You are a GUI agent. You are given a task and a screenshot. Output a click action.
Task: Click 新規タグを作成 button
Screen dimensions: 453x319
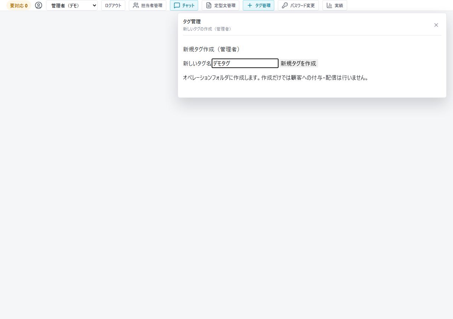[298, 63]
